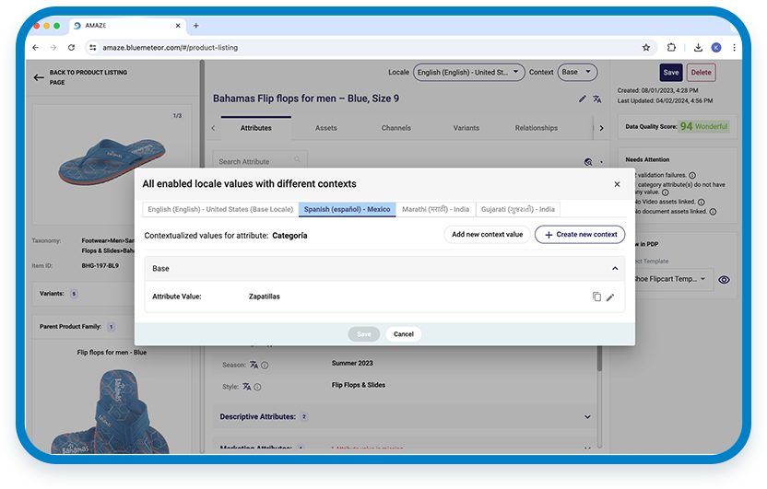Image resolution: width=767 pixels, height=489 pixels.
Task: Click the Season translate icon
Action: click(x=254, y=365)
